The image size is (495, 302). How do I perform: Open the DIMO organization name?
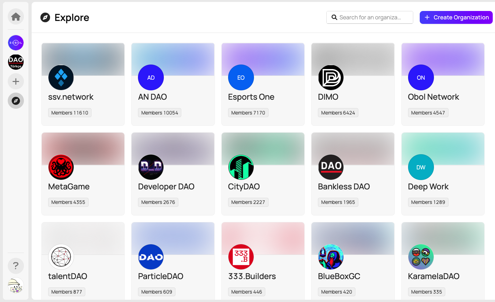[x=328, y=97]
